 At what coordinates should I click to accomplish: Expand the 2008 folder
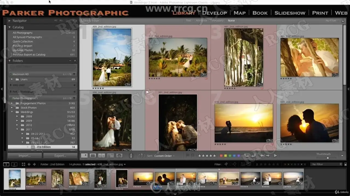tap(17, 117)
